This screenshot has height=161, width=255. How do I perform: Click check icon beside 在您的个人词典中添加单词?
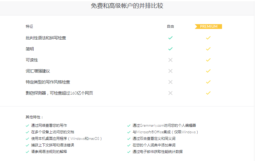(x=129, y=145)
